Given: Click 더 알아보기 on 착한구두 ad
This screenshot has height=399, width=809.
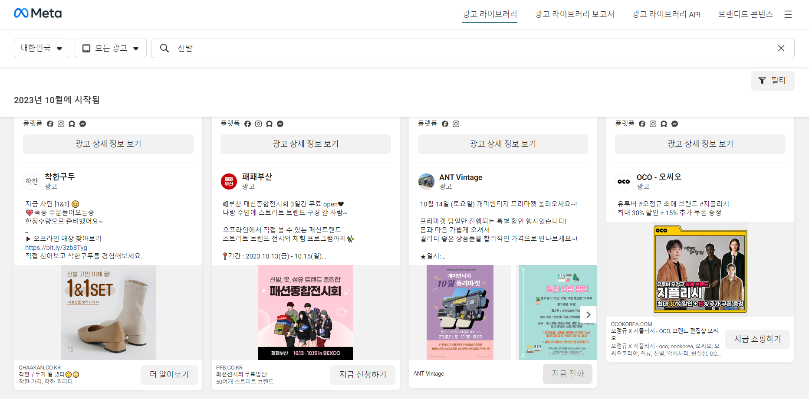Looking at the screenshot, I should click(169, 375).
